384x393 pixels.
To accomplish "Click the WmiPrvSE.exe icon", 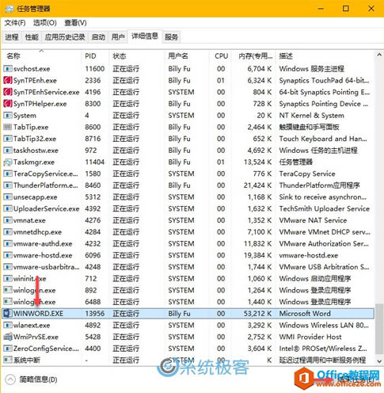I will 8,337.
